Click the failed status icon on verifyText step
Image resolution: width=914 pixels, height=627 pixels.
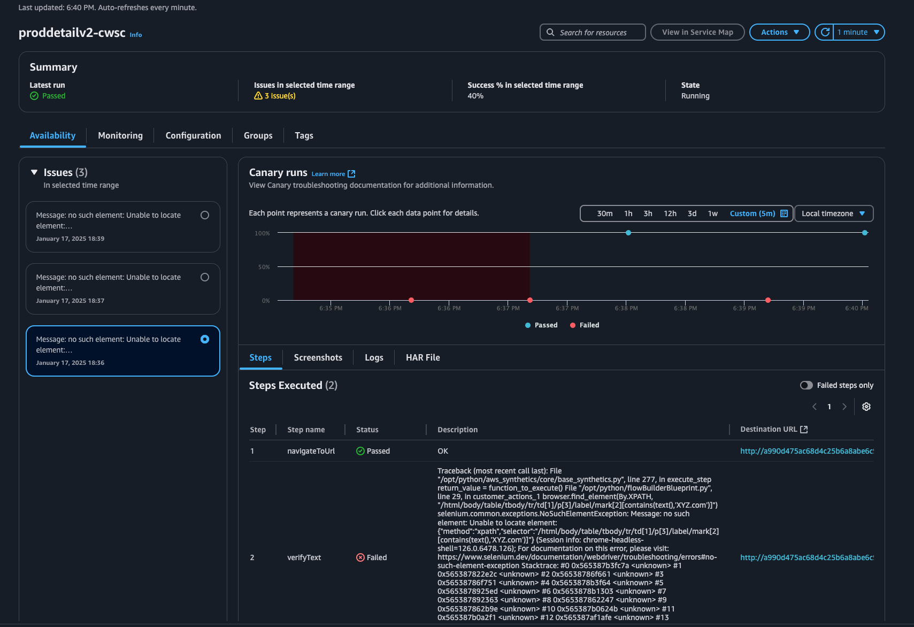(359, 557)
